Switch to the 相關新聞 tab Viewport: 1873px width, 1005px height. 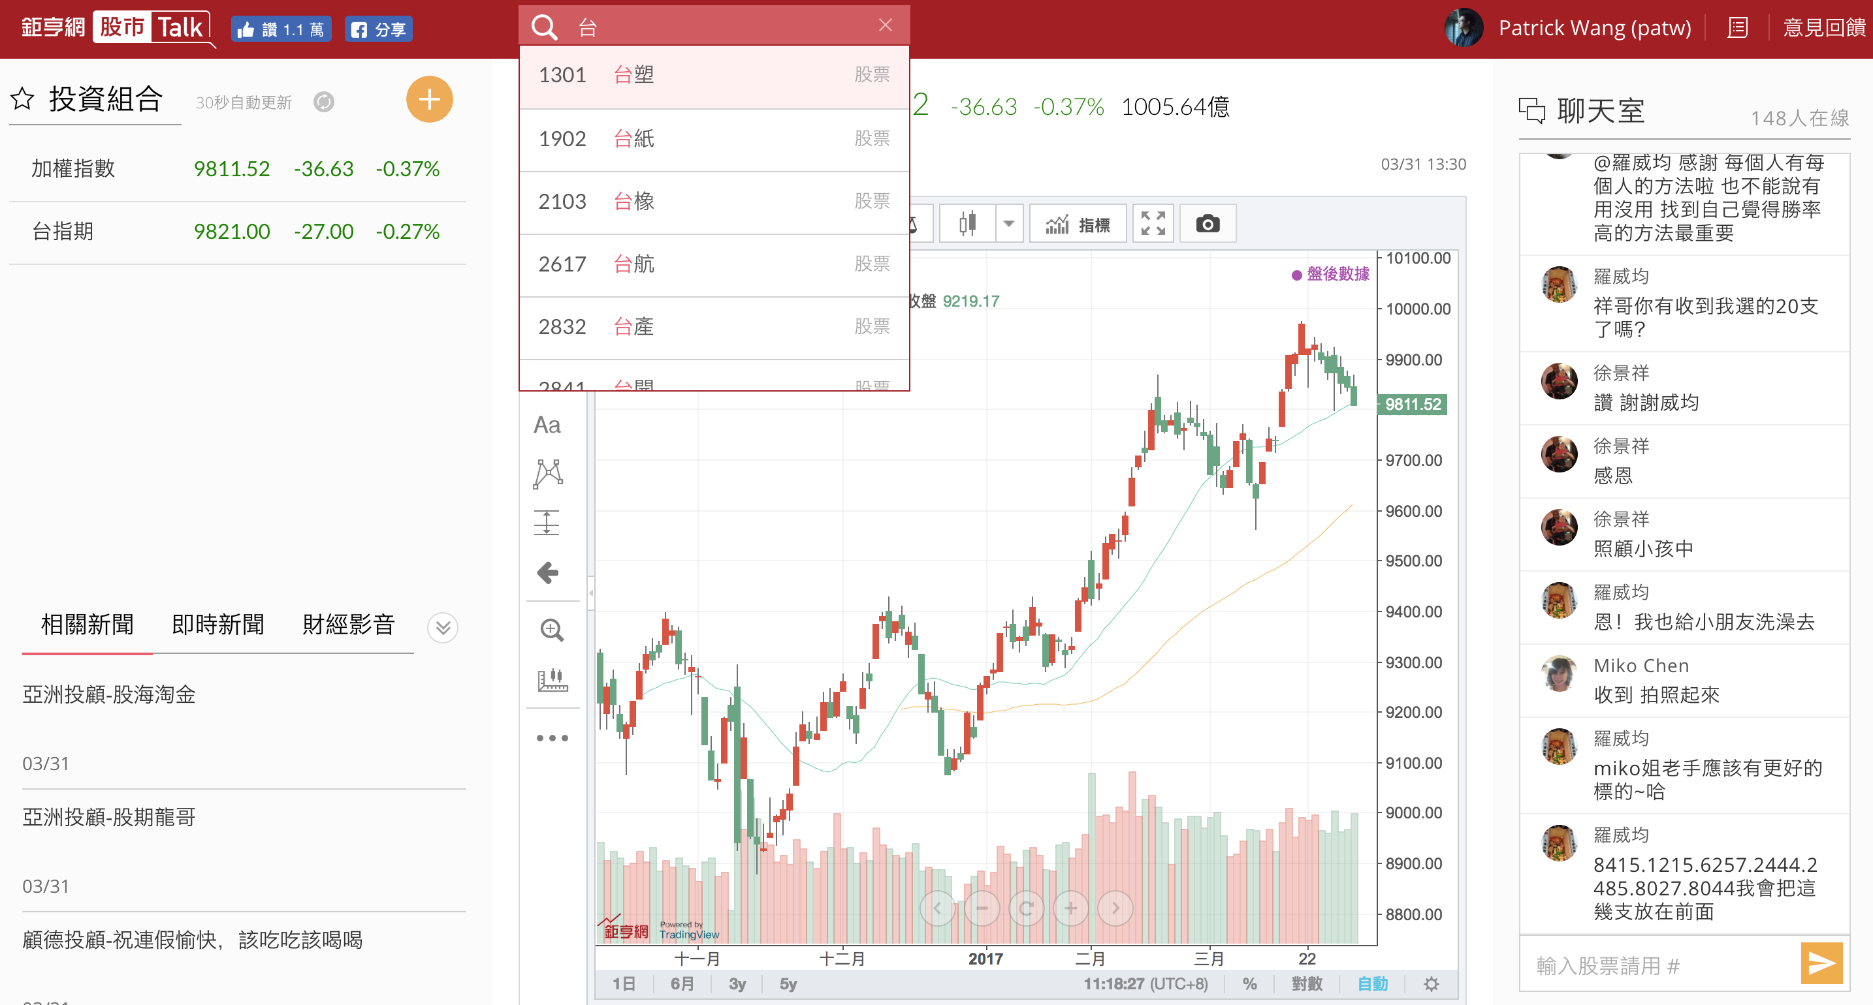pyautogui.click(x=88, y=625)
